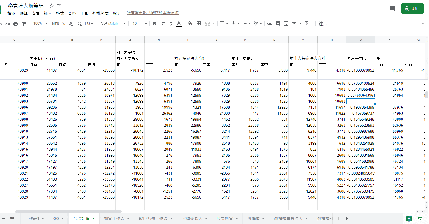Expand the font size 10 dropdown

coord(140,24)
